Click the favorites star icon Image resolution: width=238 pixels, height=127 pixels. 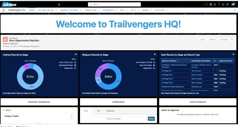point(203,4)
